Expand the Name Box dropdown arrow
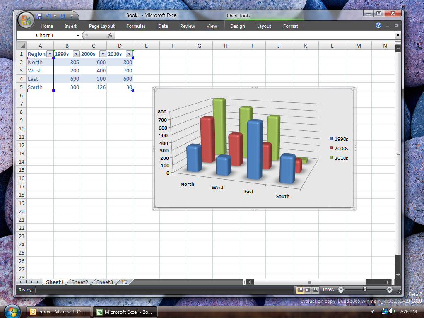 tap(77, 36)
